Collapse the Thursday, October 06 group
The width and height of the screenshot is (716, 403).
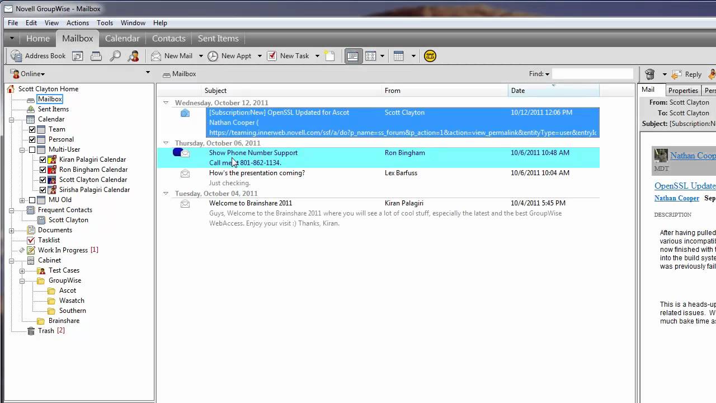[x=166, y=143]
